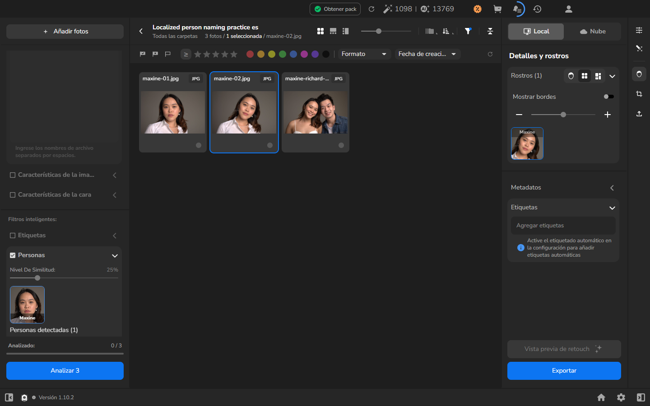The width and height of the screenshot is (650, 406).
Task: Open the filter funnel icon
Action: click(468, 31)
